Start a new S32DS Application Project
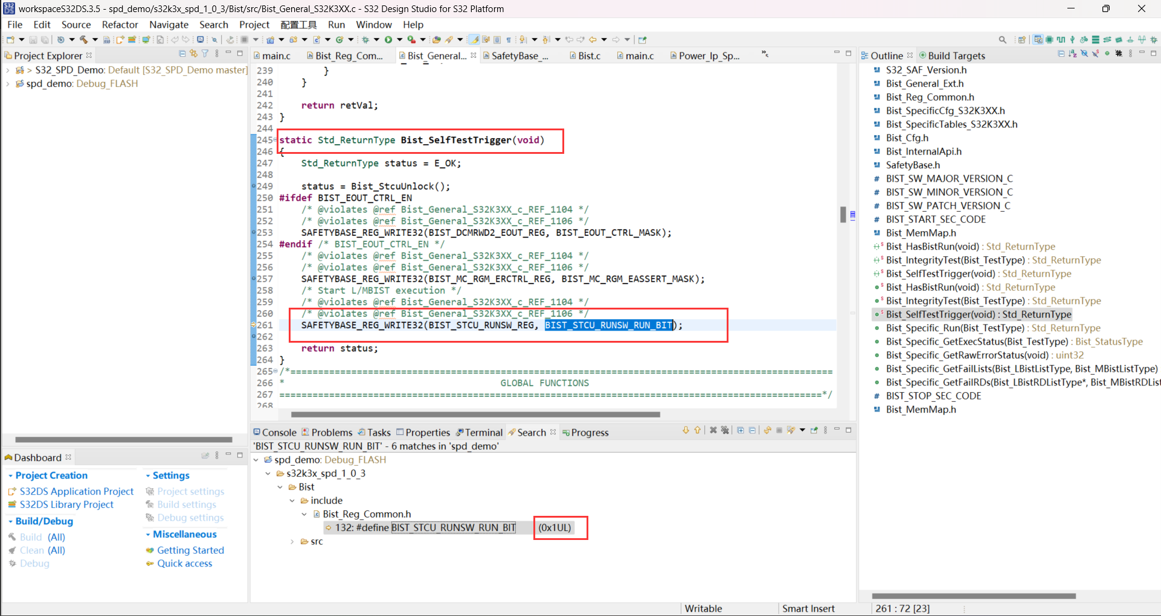Screen dimensions: 1161x616 [77, 491]
